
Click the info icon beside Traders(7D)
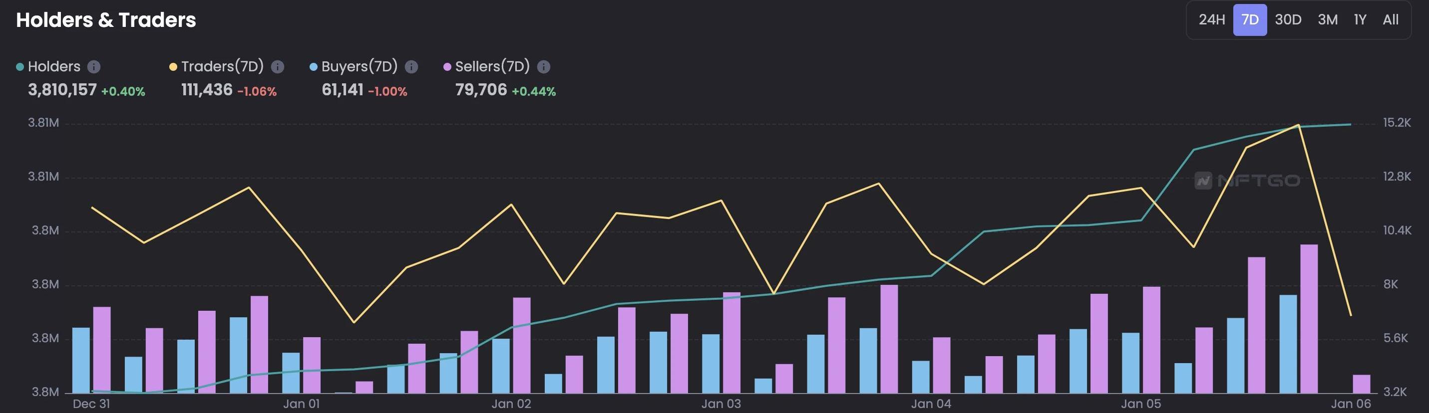[x=278, y=67]
